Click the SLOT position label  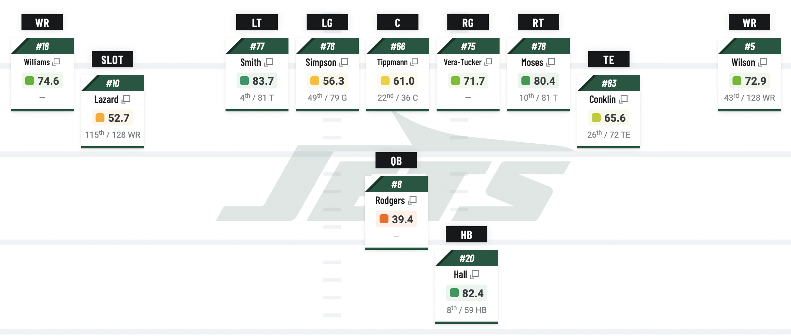(112, 60)
